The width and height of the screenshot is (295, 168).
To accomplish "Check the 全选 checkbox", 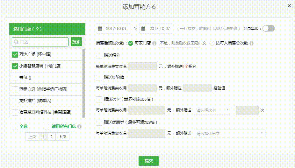I will pyautogui.click(x=15, y=127).
